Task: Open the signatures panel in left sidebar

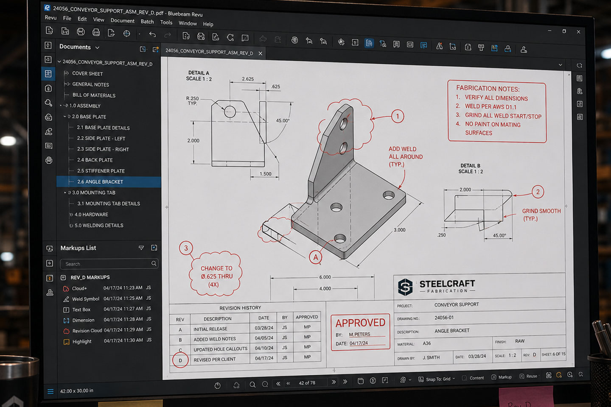Action: pos(49,131)
